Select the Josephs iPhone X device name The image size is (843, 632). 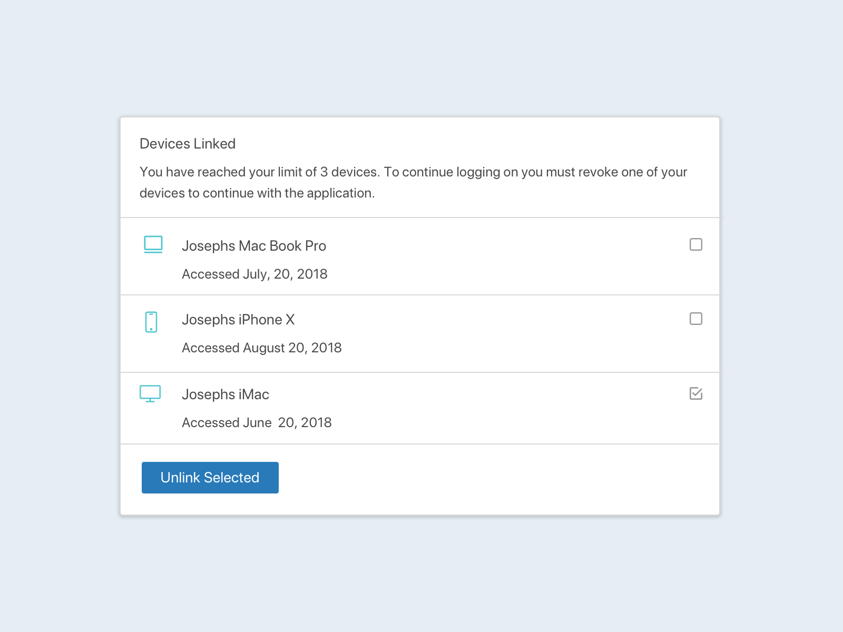click(239, 319)
